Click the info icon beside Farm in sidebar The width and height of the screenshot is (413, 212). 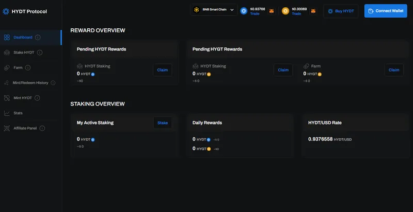28,68
